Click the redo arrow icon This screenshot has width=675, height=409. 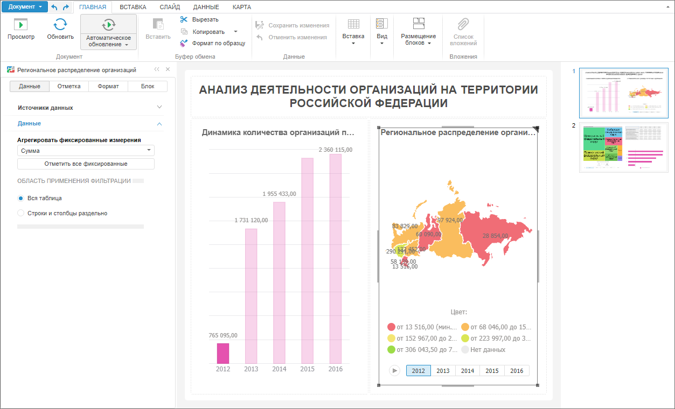point(66,7)
